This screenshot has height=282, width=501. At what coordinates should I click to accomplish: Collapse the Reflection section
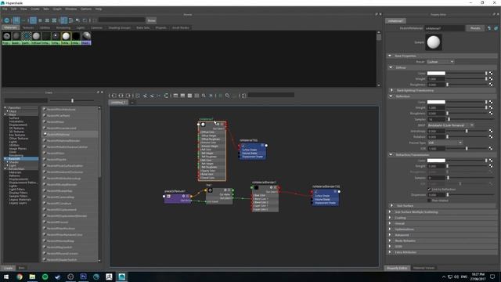[x=391, y=96]
